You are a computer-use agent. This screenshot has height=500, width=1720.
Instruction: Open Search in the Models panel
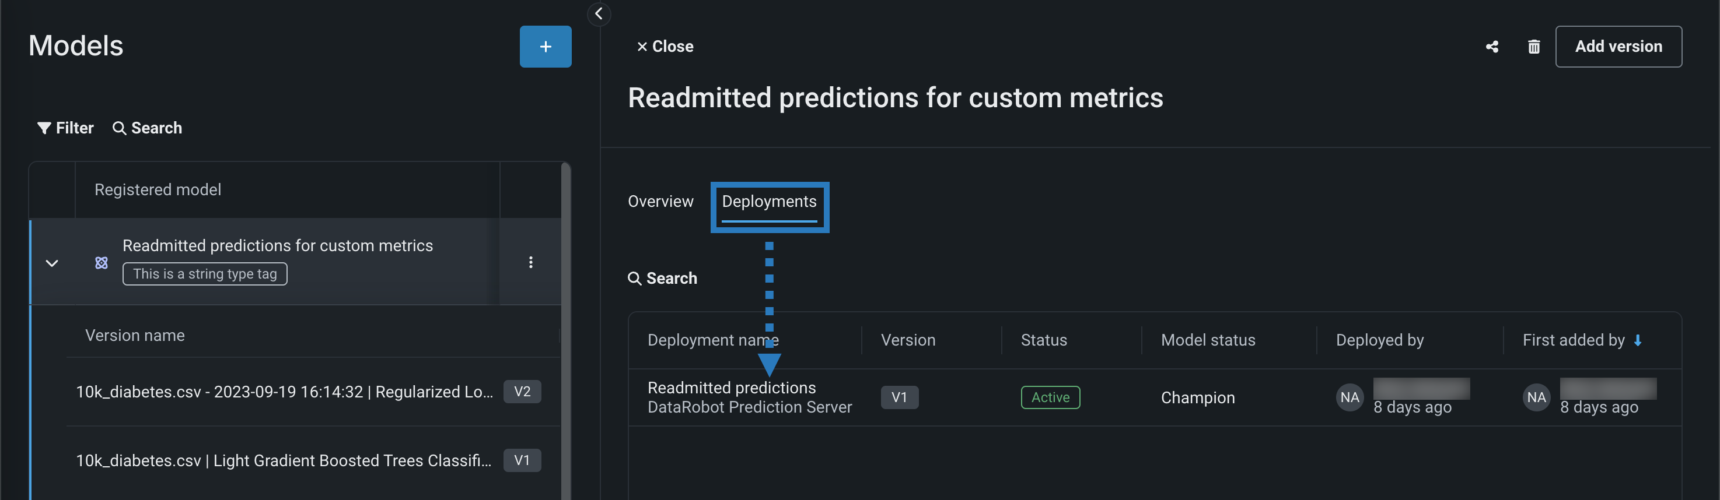148,128
